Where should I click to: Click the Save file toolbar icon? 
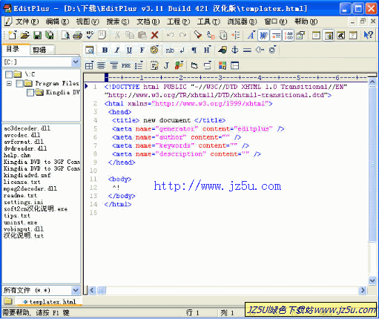tap(37, 36)
